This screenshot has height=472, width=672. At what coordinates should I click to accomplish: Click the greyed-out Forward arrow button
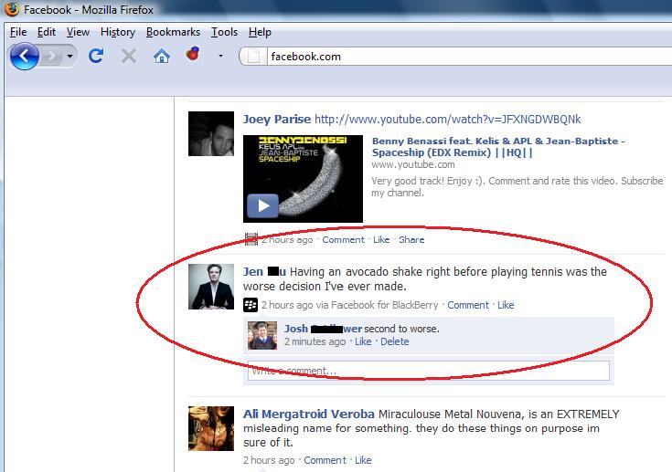pyautogui.click(x=52, y=56)
